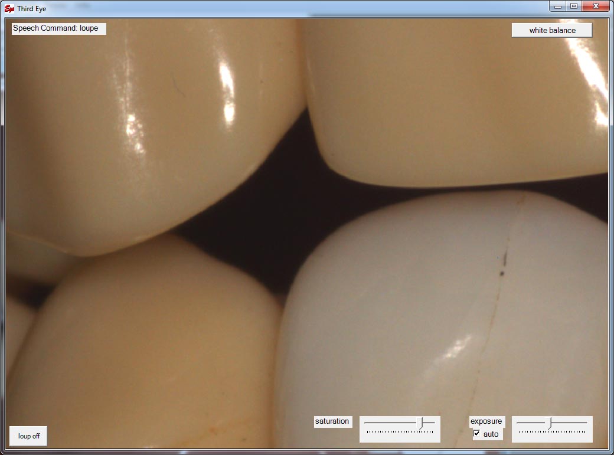Click the saturation label

[332, 421]
